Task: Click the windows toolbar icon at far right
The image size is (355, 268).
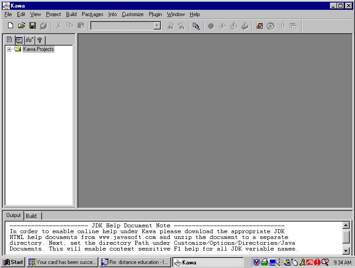Action: click(293, 26)
